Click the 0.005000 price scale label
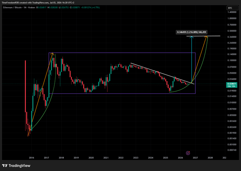 tap(232, 115)
